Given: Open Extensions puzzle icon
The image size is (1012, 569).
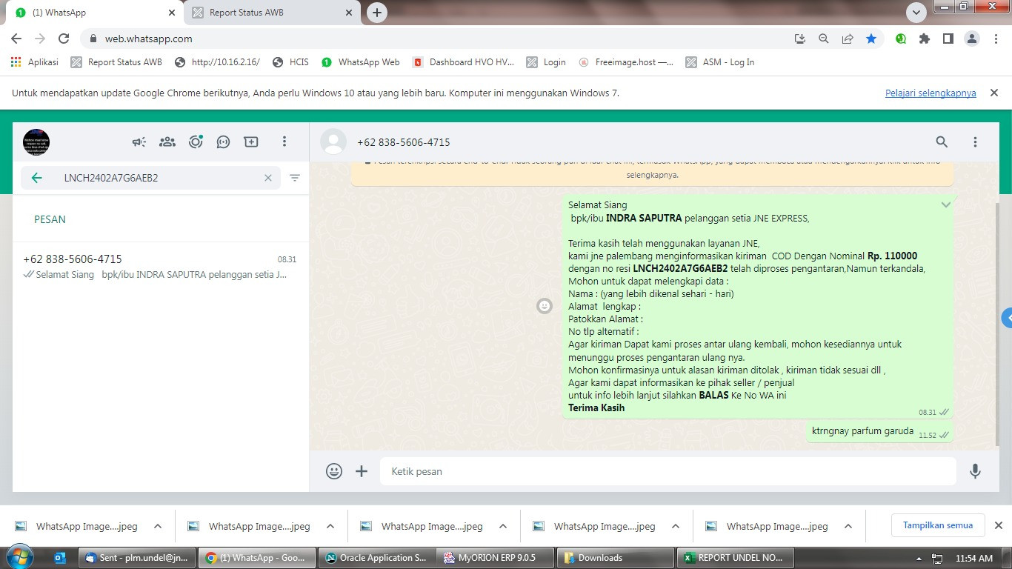Looking at the screenshot, I should (924, 39).
